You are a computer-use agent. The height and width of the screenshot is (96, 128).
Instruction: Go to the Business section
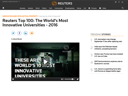pyautogui.click(x=23, y=8)
